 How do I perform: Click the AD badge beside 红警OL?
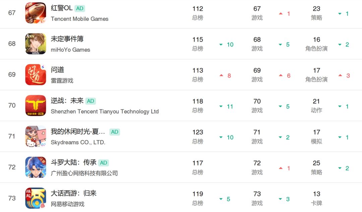(x=80, y=8)
